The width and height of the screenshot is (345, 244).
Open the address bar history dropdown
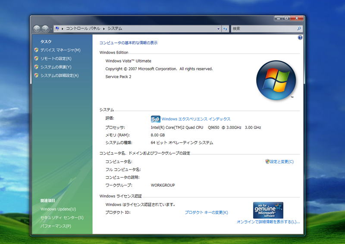pos(218,28)
